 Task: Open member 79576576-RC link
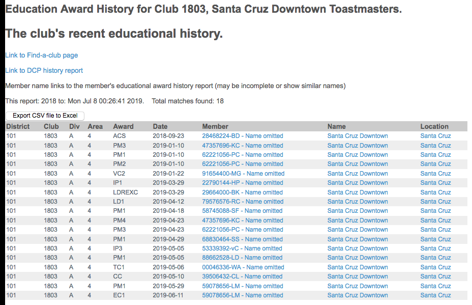(x=243, y=202)
